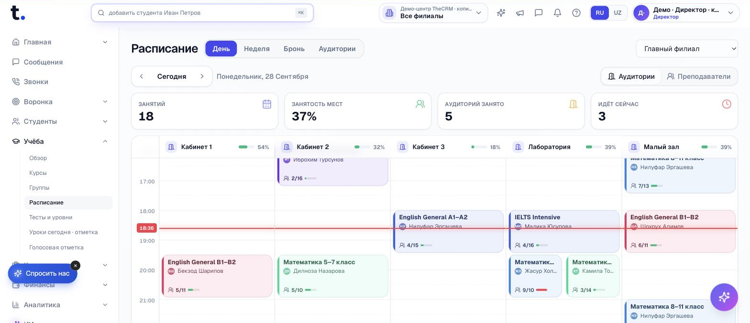Click the Кабинет 1 room icon
This screenshot has width=750, height=323.
coord(171,147)
